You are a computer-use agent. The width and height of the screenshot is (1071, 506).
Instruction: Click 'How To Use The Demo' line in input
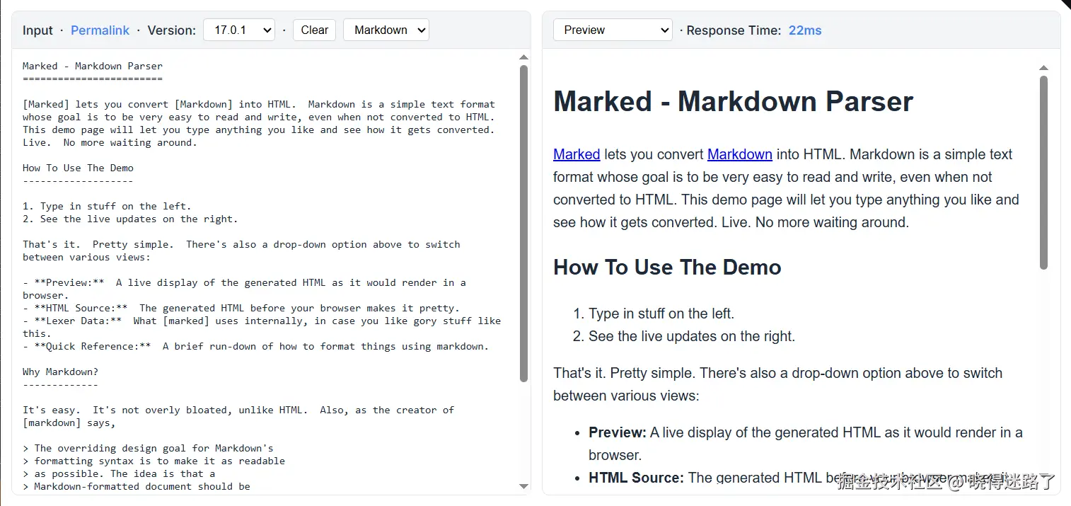78,168
